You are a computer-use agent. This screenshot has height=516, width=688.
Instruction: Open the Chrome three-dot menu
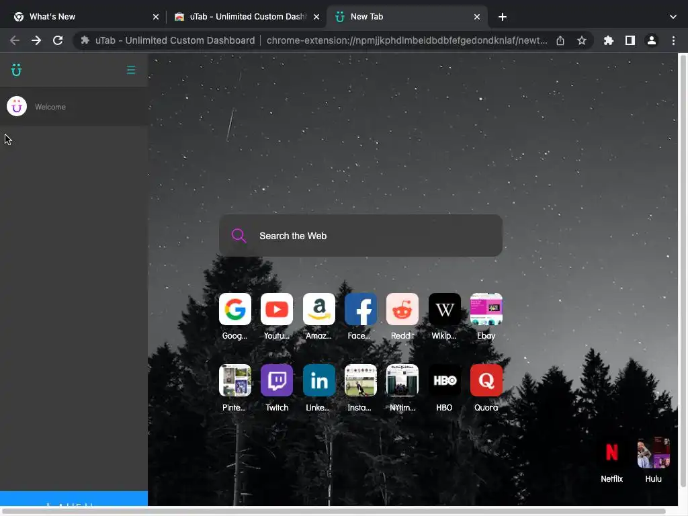pyautogui.click(x=673, y=40)
